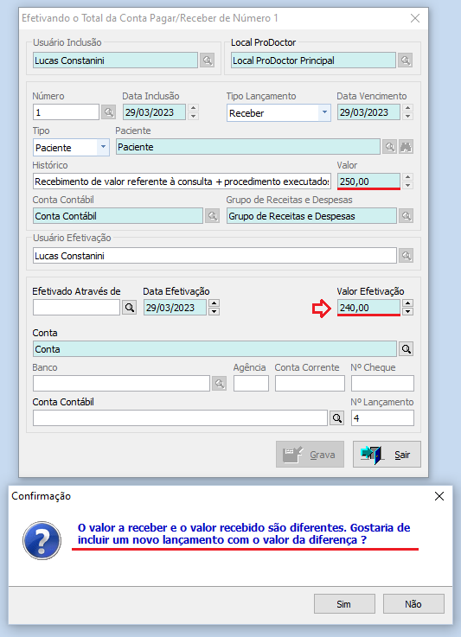Click the binoculars icon beside Paciente
Image resolution: width=461 pixels, height=637 pixels.
(x=406, y=147)
